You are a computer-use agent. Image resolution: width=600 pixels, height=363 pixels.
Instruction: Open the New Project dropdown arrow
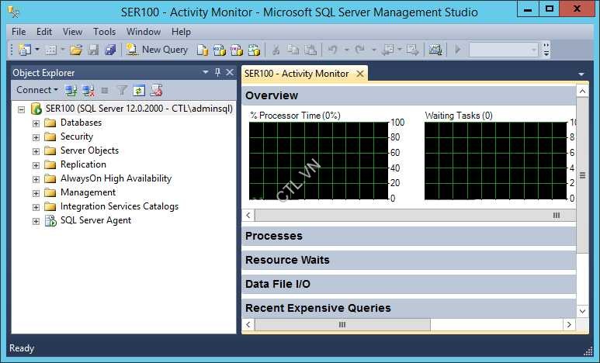pyautogui.click(x=37, y=50)
